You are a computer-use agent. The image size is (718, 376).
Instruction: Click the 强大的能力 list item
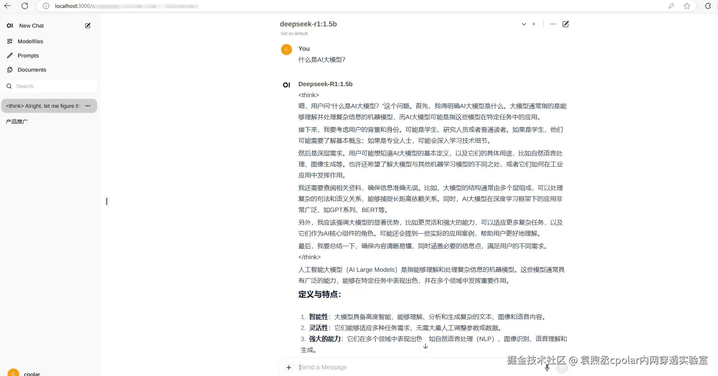(434, 344)
